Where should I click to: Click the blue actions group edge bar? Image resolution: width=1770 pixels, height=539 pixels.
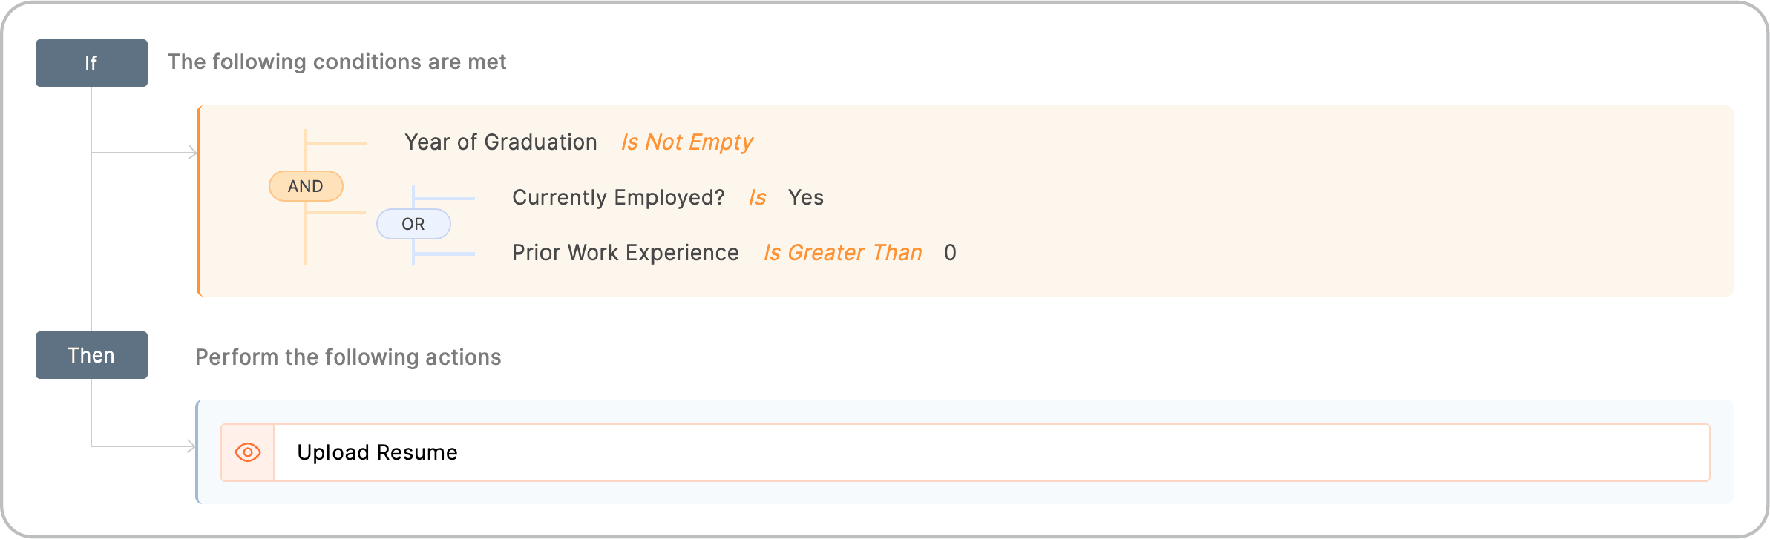point(197,451)
